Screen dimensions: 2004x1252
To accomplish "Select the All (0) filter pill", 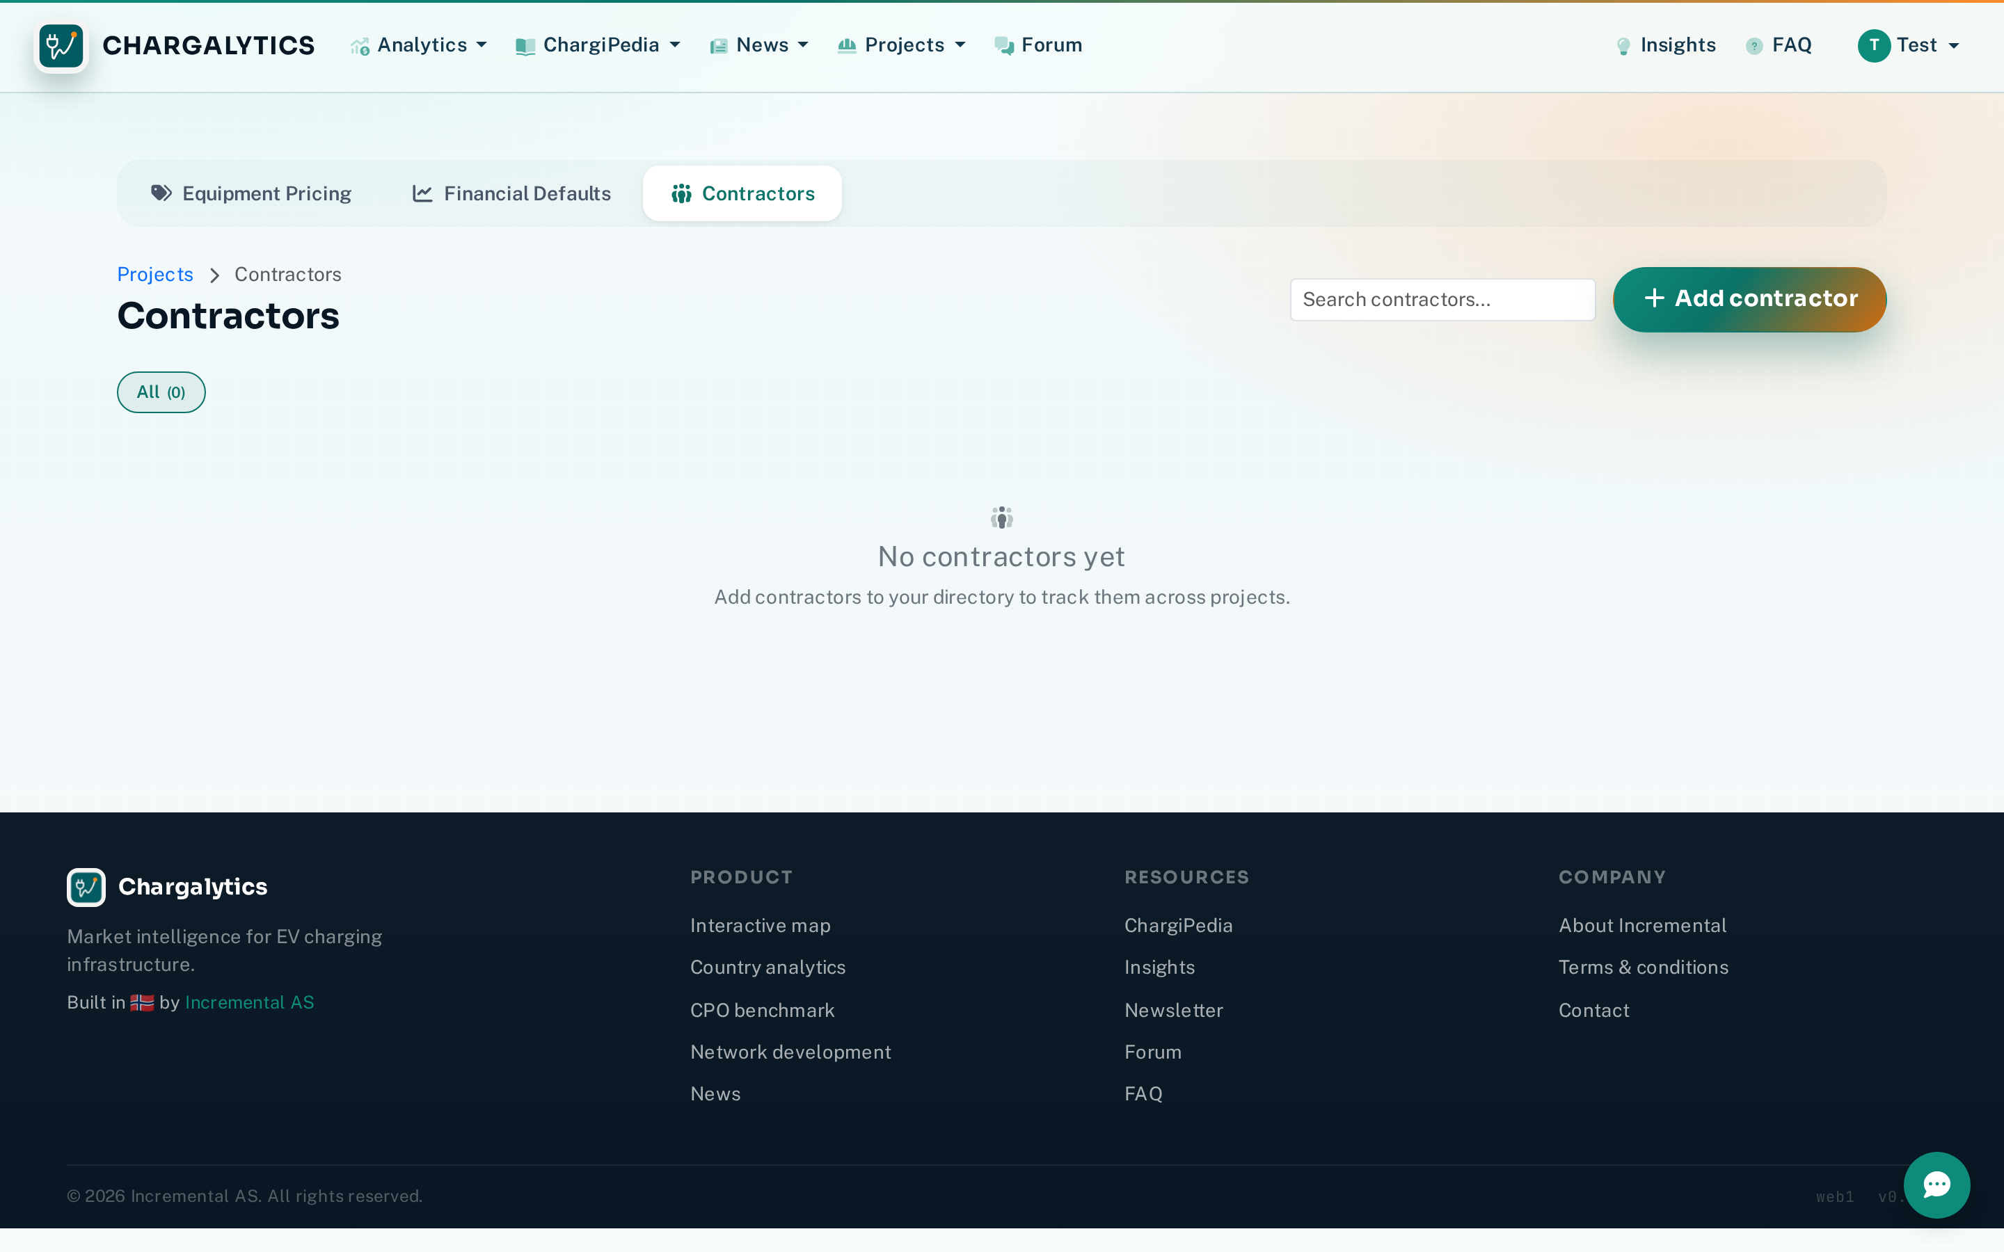I will tap(161, 392).
